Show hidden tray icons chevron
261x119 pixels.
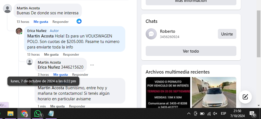tap(189, 113)
